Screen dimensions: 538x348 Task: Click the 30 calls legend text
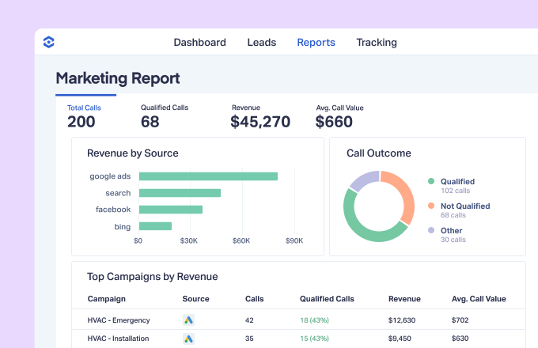[453, 240]
